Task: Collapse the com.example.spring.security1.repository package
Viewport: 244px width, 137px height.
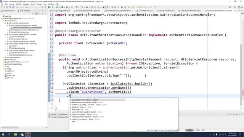Action: (x=6, y=44)
